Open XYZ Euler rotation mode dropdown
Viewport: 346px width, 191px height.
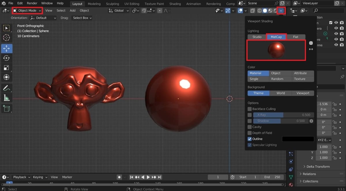(324, 140)
